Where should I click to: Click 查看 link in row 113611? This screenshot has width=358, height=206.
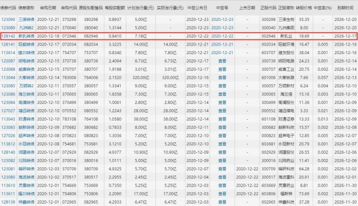point(222,194)
